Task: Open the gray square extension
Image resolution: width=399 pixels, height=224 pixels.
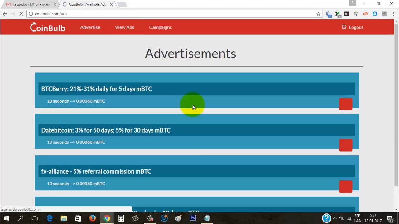Action: point(384,14)
